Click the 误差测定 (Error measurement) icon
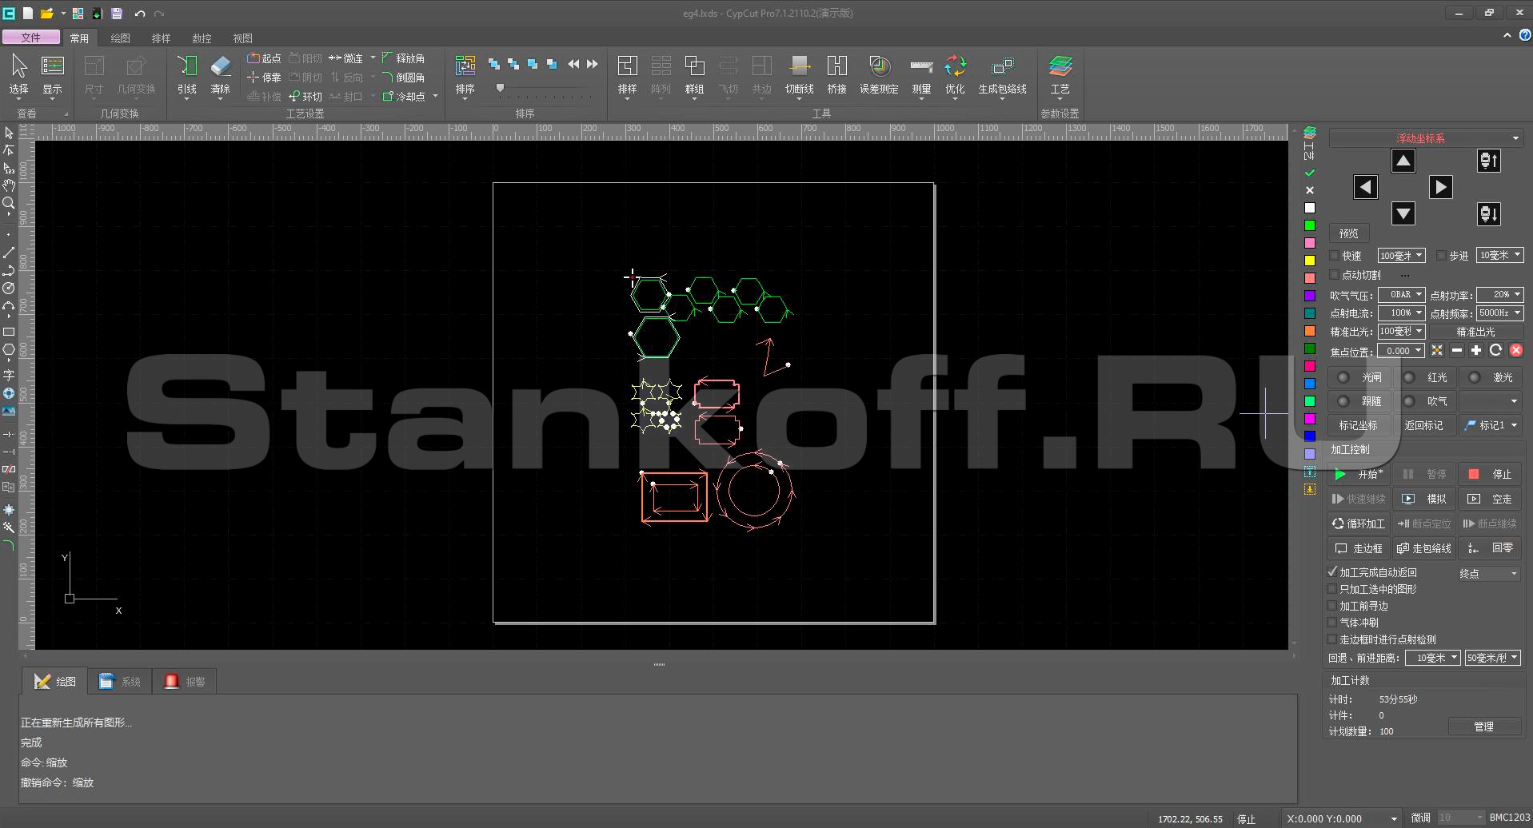Screen dimensions: 1533x828 click(x=879, y=75)
